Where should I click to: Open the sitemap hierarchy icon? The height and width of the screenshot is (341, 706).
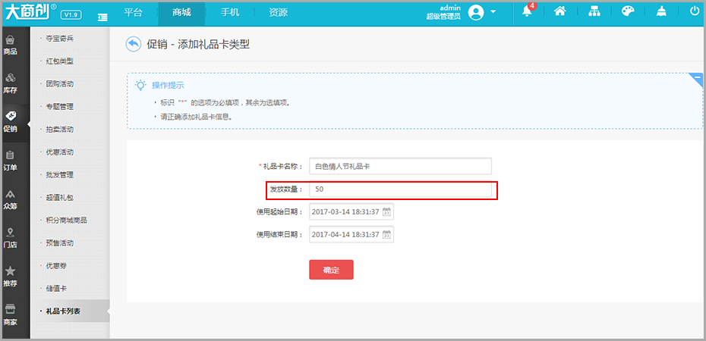pyautogui.click(x=594, y=12)
